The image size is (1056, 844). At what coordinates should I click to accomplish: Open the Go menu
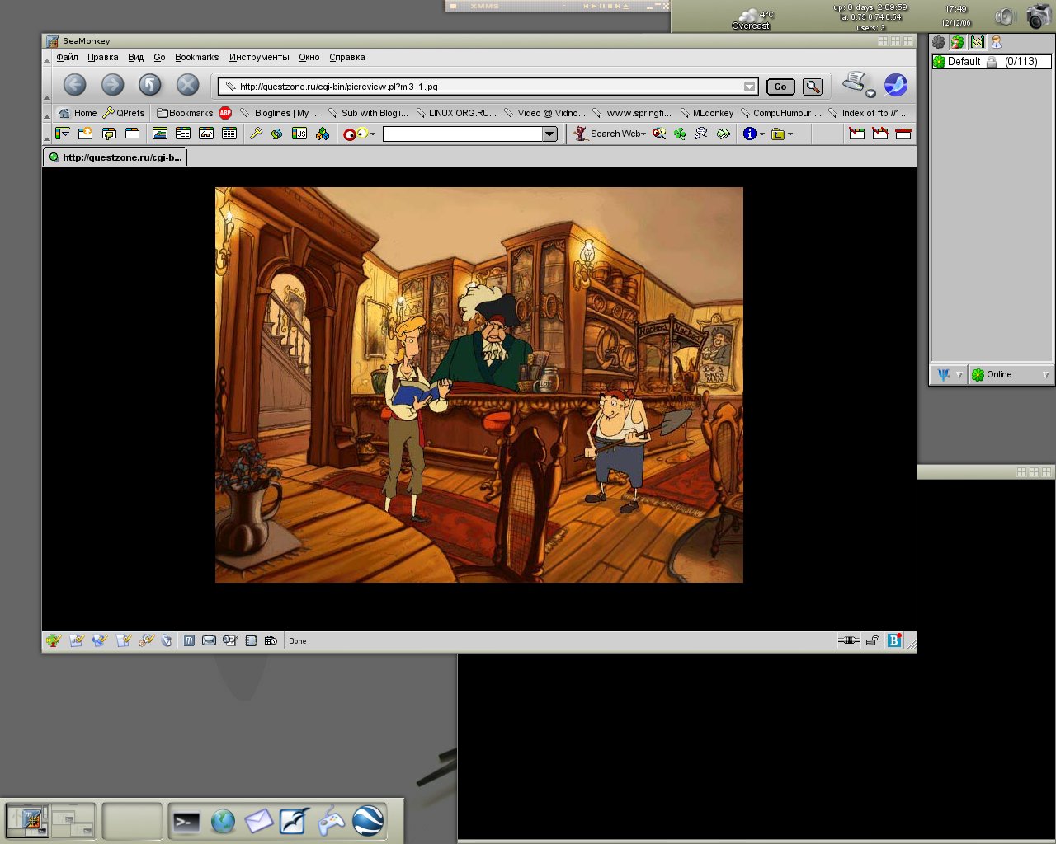tap(159, 57)
